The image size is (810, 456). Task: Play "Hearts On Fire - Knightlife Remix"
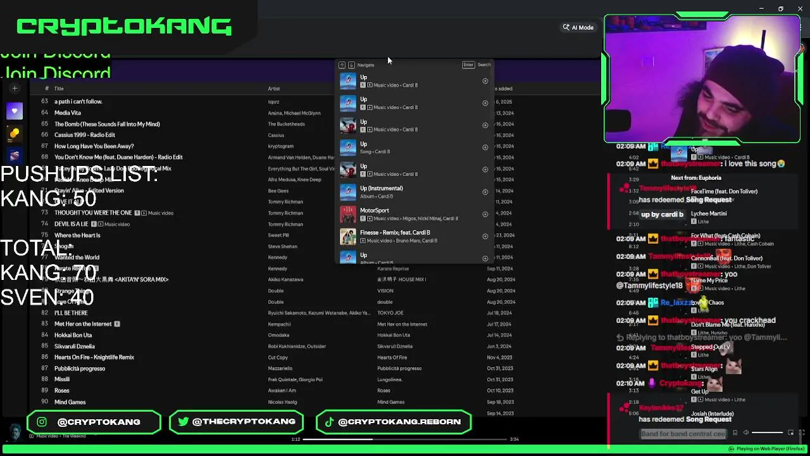point(94,357)
